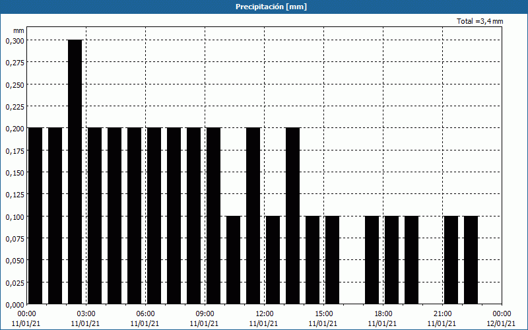This screenshot has height=330, width=528.
Task: Select the 0,250 y-axis value
Action: pyautogui.click(x=15, y=85)
